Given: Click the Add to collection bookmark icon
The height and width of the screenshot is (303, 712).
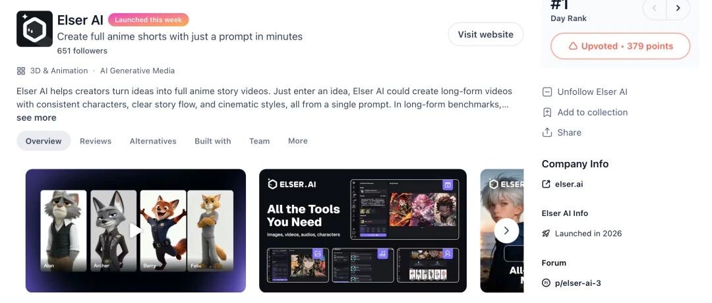Looking at the screenshot, I should (547, 113).
